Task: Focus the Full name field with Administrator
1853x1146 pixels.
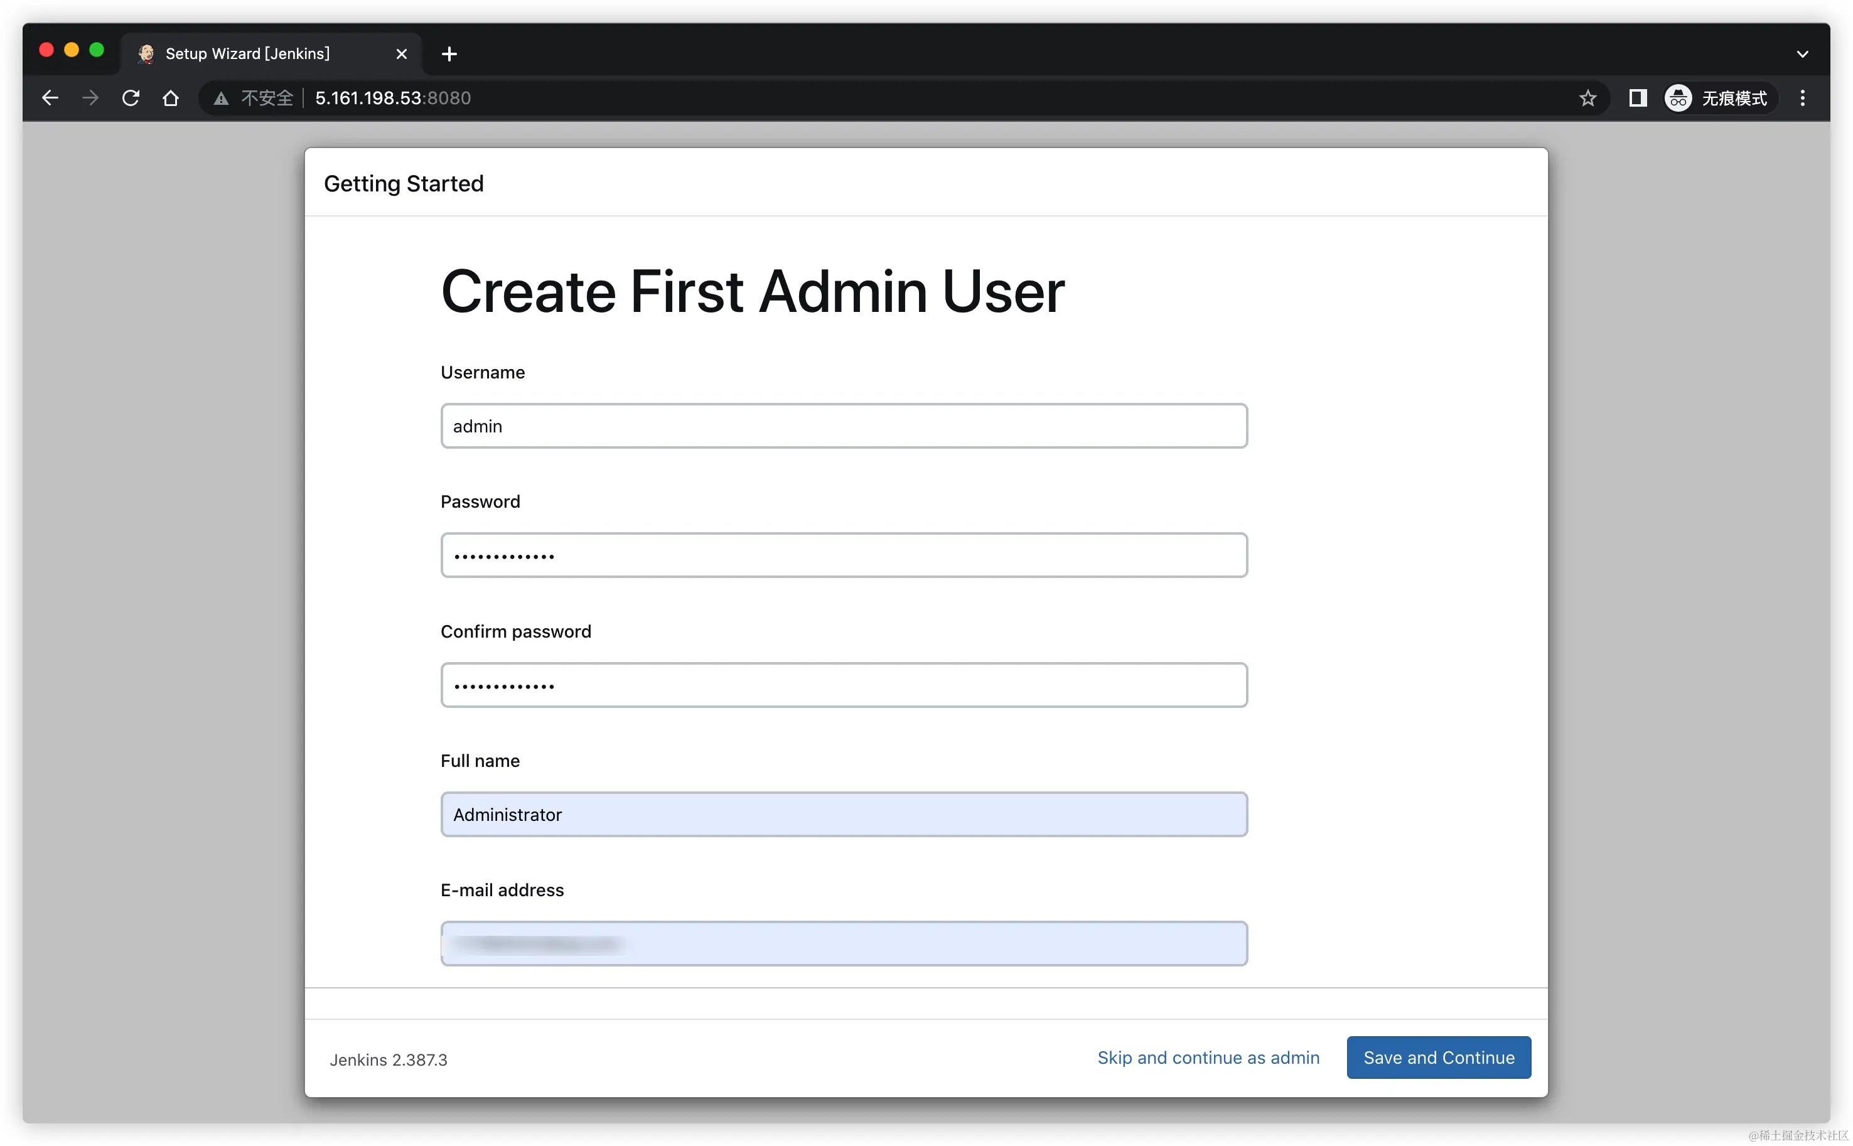Action: pos(844,814)
